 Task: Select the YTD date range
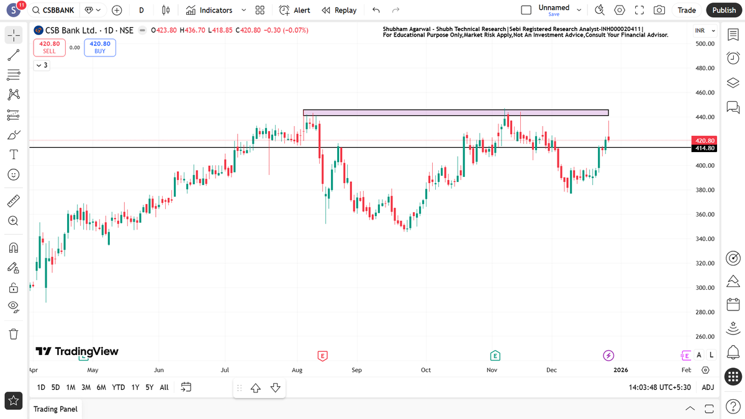pyautogui.click(x=119, y=387)
